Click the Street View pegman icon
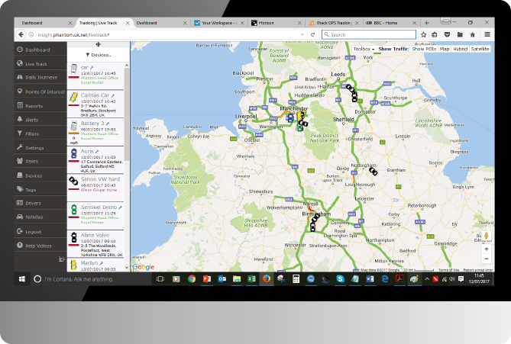This screenshot has width=511, height=344. point(487,236)
